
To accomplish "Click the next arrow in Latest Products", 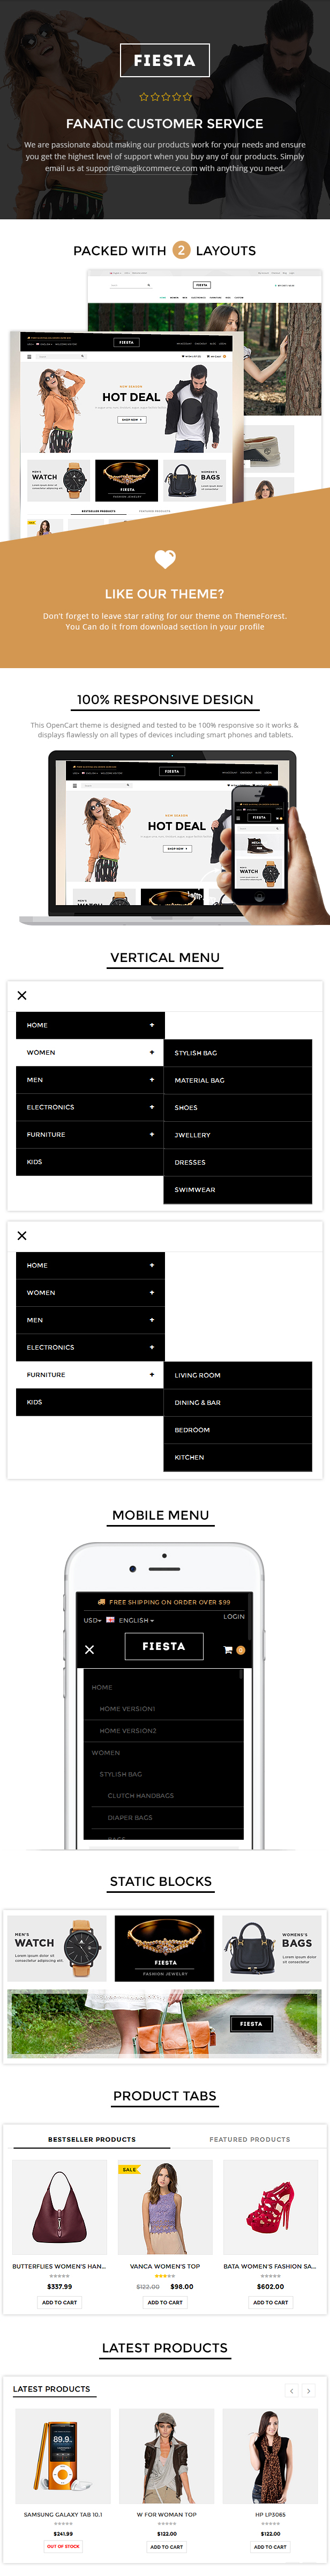I will [x=309, y=2390].
